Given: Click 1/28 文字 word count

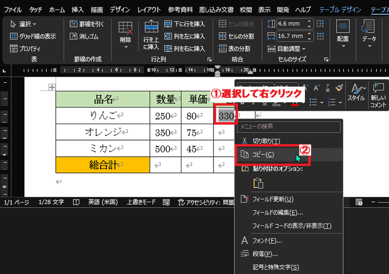Looking at the screenshot, I should click(x=52, y=202).
